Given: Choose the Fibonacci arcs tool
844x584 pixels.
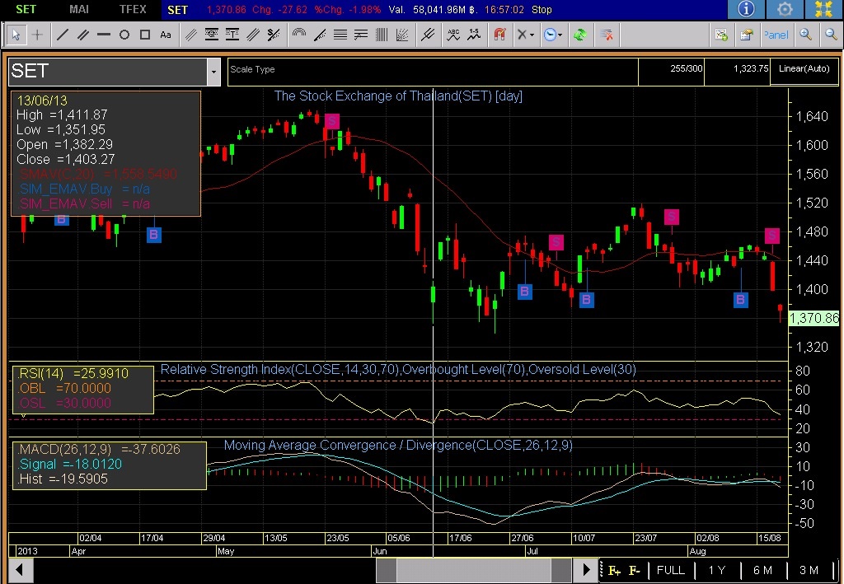Looking at the screenshot, I should pos(298,35).
